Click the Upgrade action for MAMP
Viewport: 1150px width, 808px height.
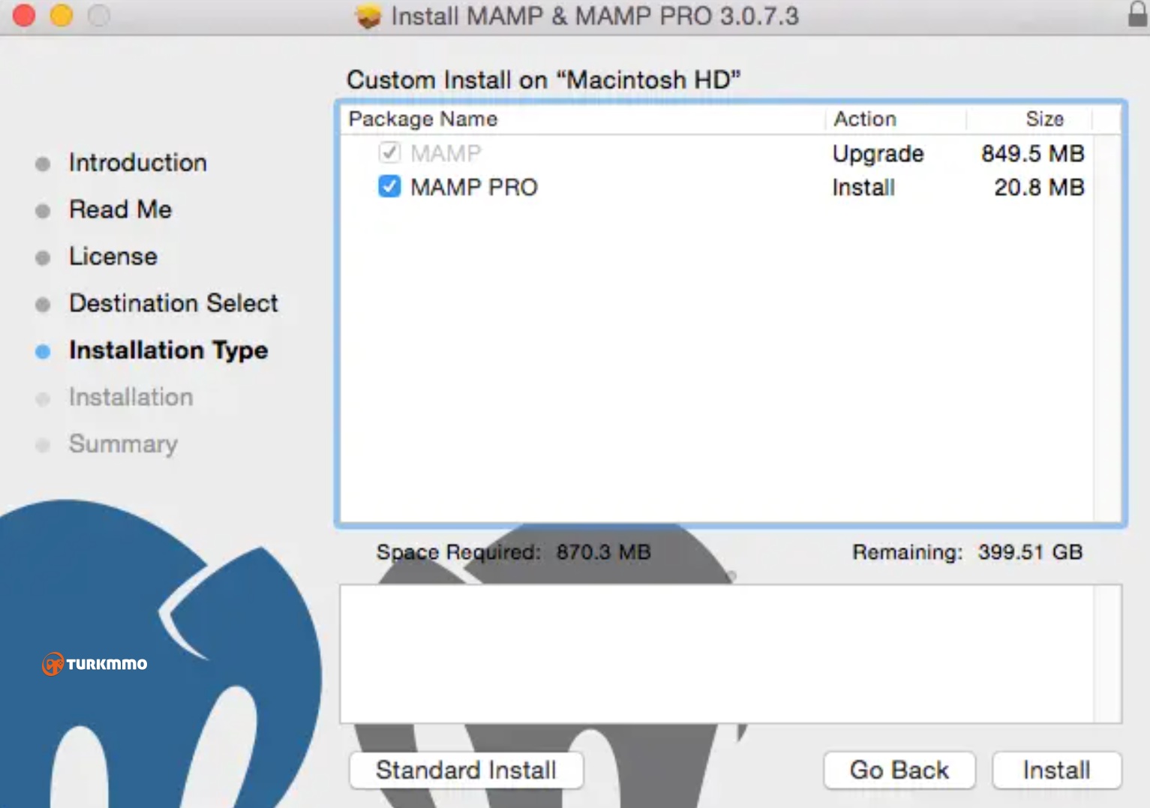(x=878, y=153)
